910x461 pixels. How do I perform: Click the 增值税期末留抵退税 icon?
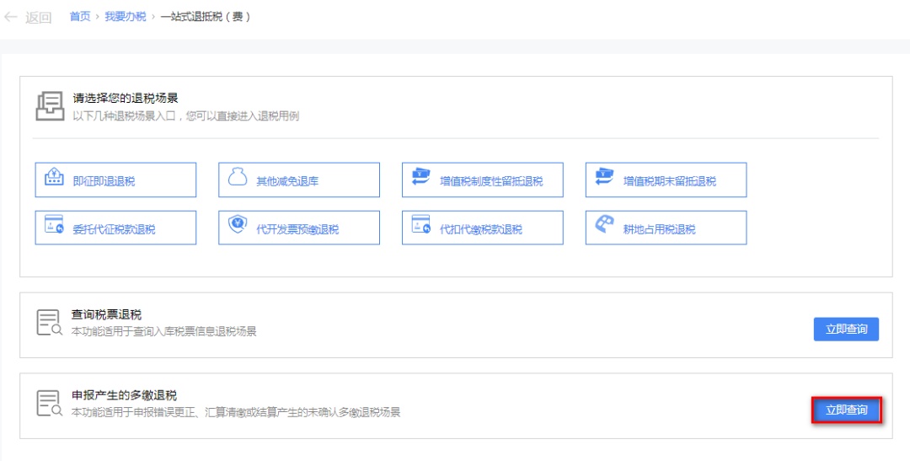click(x=604, y=179)
